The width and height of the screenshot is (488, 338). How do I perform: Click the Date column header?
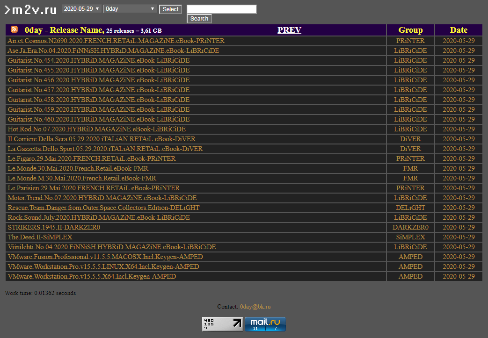click(459, 30)
